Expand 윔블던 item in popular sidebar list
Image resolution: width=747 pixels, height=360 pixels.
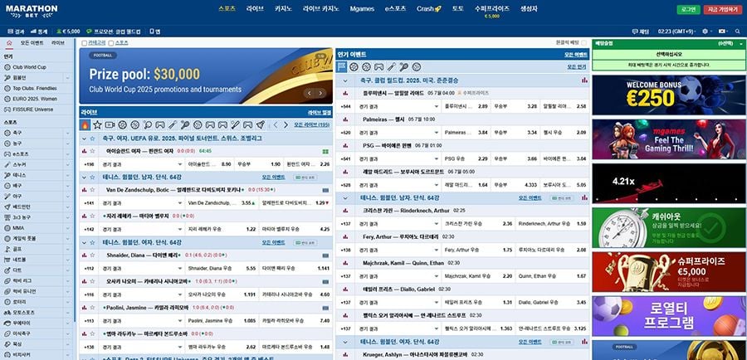click(68, 78)
